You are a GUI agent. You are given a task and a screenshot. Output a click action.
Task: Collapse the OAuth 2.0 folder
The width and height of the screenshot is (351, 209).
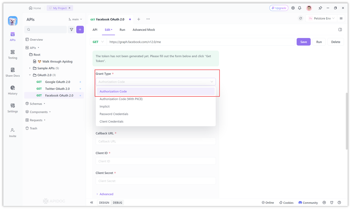click(x=30, y=75)
